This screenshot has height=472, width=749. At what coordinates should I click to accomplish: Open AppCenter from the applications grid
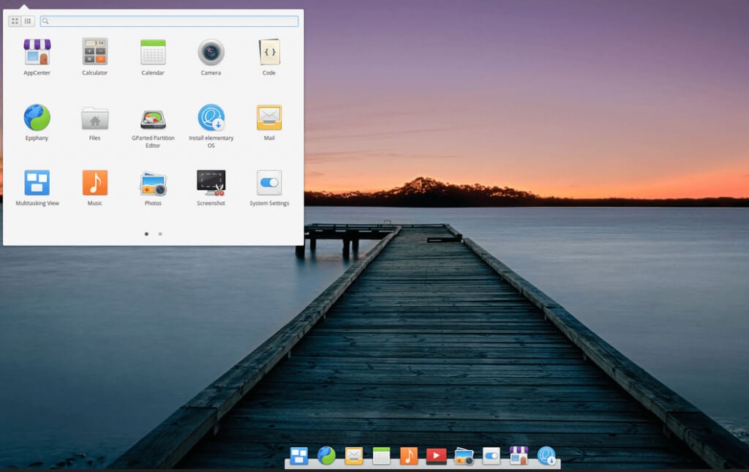(x=37, y=53)
